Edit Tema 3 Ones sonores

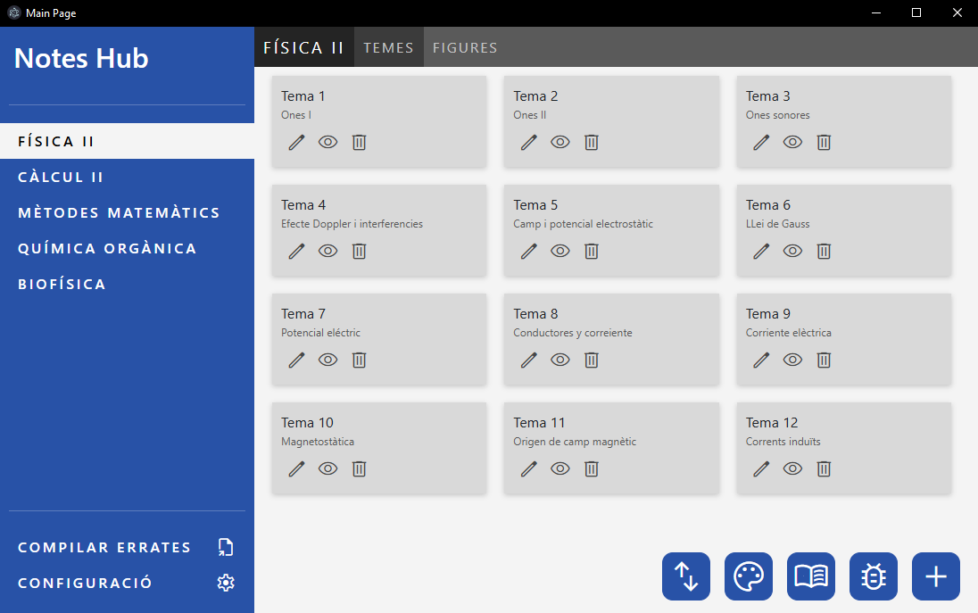(x=761, y=142)
